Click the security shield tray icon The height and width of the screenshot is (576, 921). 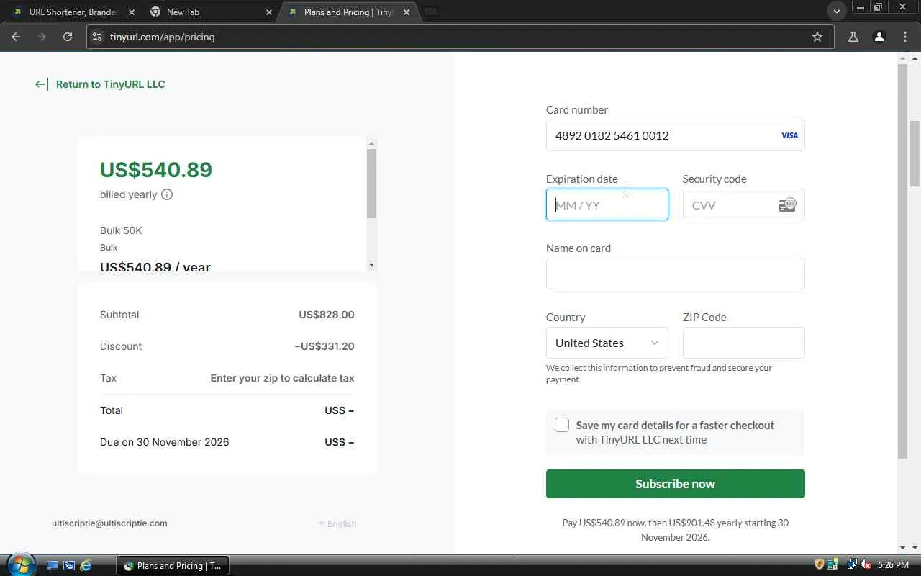click(819, 565)
